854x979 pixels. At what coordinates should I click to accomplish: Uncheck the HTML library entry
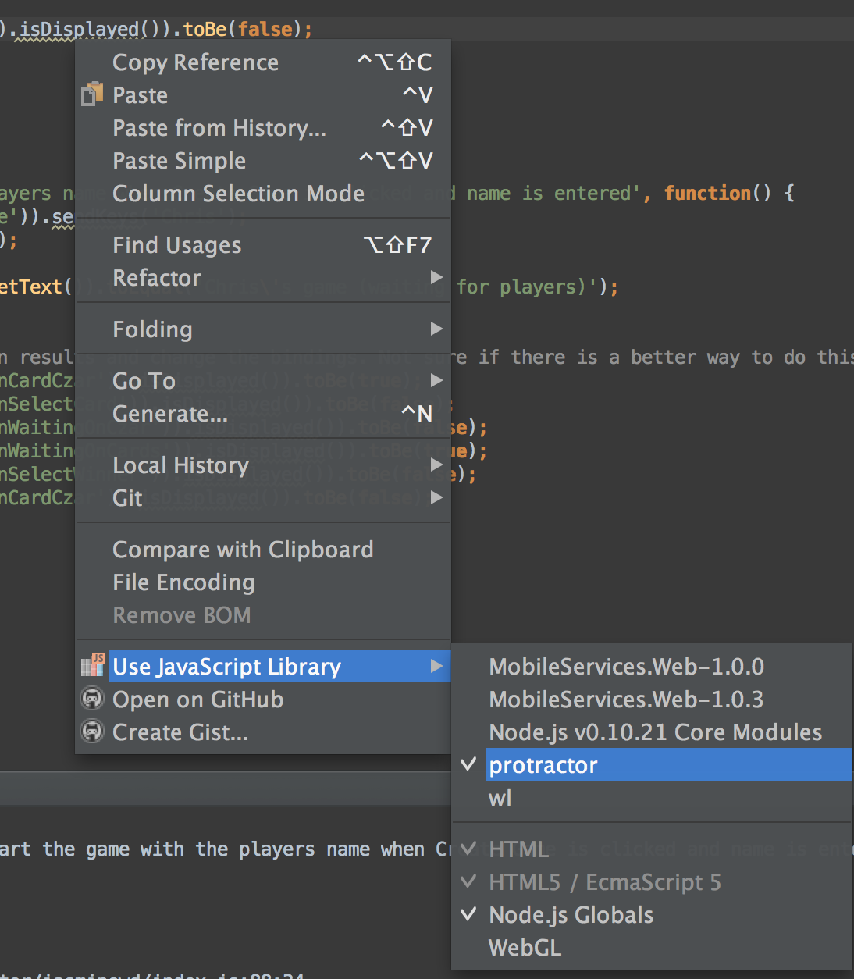click(467, 849)
